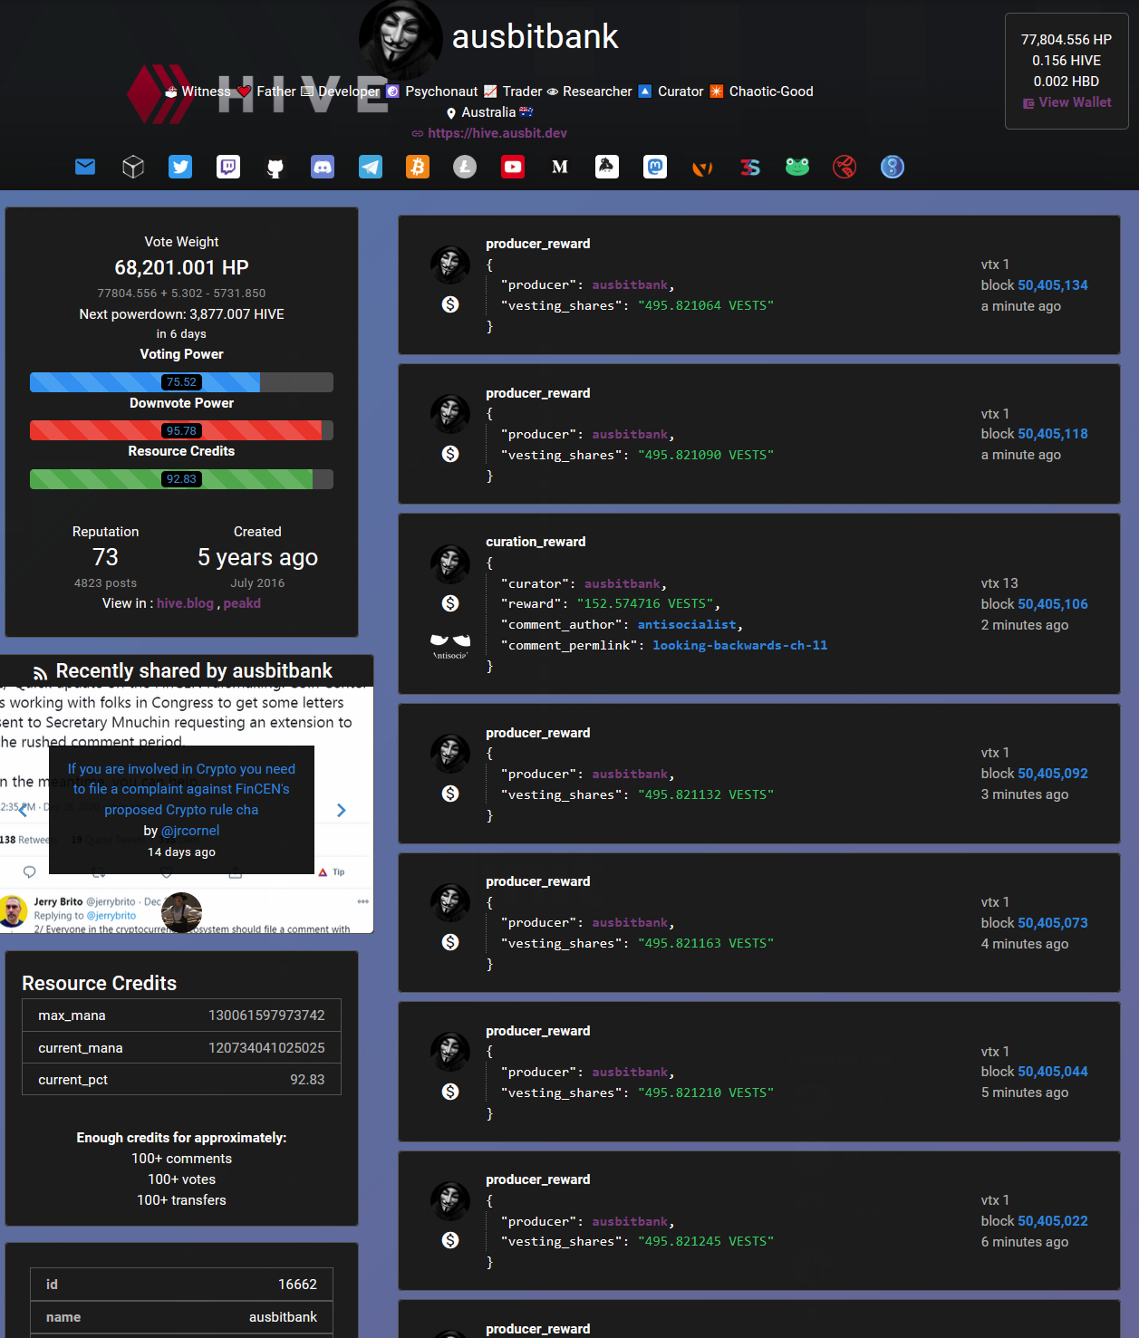
Task: Click the red circular icon
Action: (x=845, y=167)
